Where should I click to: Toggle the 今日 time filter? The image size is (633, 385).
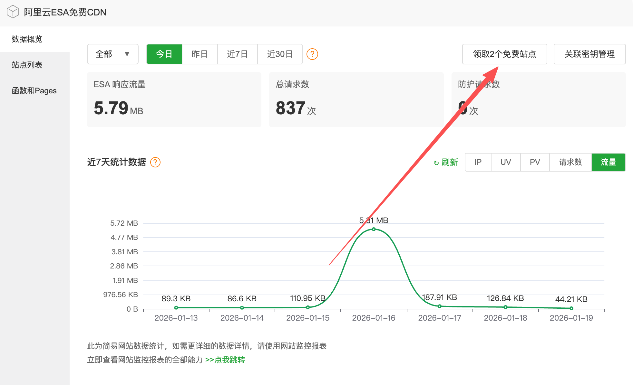[164, 54]
